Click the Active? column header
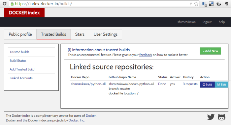The height and width of the screenshot is (125, 231). pos(175,77)
